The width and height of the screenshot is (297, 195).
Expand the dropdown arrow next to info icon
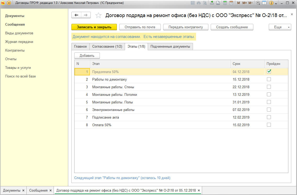[276, 3]
